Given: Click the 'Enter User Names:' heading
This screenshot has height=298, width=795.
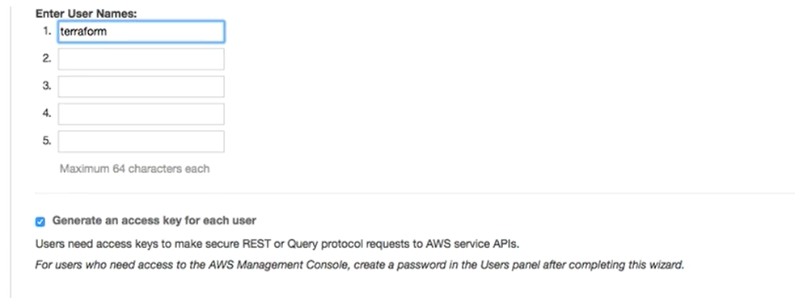Looking at the screenshot, I should click(x=87, y=14).
